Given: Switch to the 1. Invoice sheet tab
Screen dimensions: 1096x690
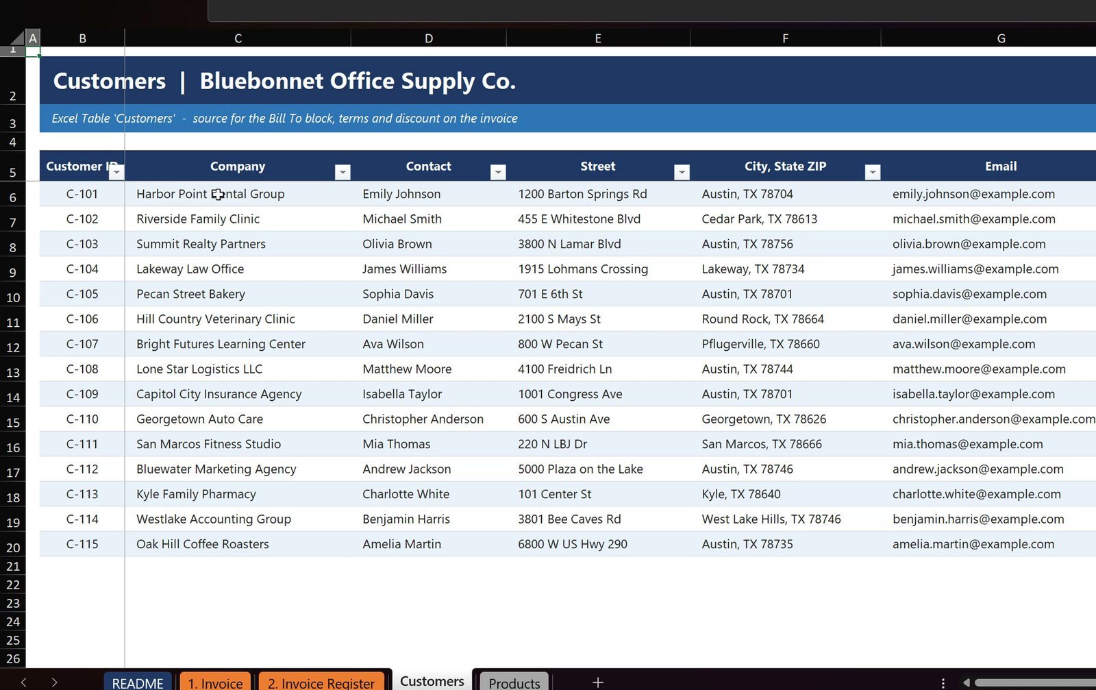Looking at the screenshot, I should [215, 682].
